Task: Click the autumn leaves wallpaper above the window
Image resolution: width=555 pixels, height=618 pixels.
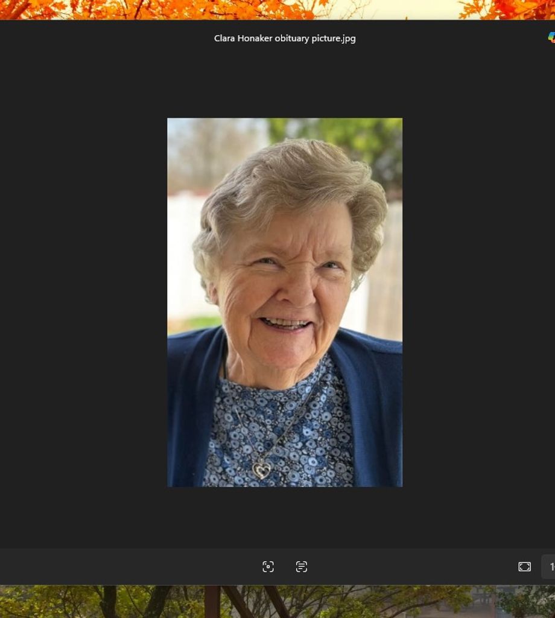Action: tap(181, 9)
